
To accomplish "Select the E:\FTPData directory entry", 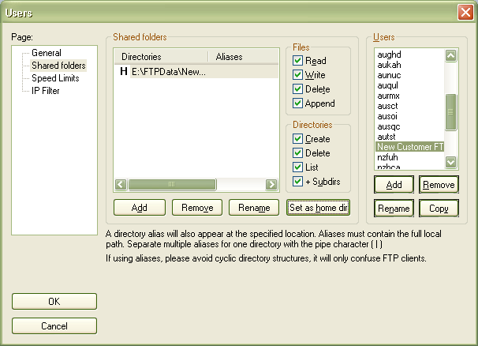I will coord(169,72).
